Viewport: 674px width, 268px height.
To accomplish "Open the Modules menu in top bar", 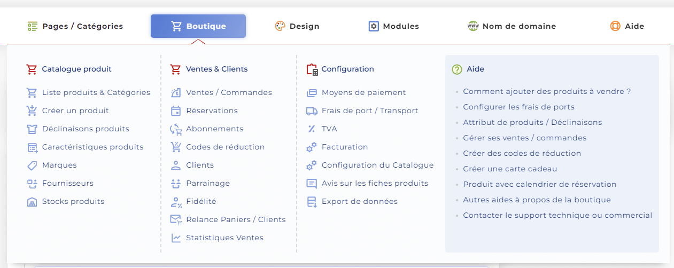I will [394, 26].
